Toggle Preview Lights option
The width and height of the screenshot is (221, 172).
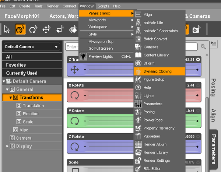pos(106,56)
